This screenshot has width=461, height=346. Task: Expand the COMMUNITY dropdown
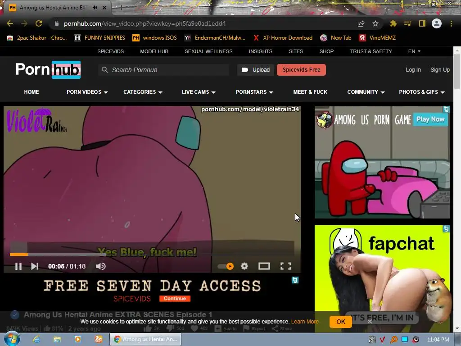click(x=366, y=92)
